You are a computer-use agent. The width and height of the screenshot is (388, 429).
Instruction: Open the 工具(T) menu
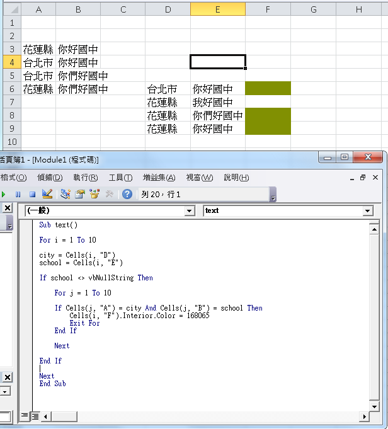click(x=120, y=178)
